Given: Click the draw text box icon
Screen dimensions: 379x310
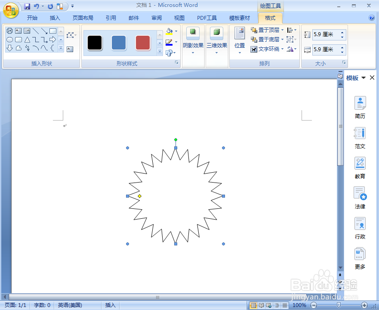Looking at the screenshot, I should pyautogui.click(x=70, y=50).
